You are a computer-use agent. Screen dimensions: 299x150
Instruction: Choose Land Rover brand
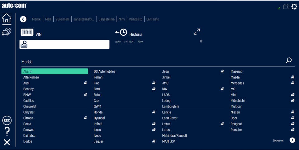point(170,118)
